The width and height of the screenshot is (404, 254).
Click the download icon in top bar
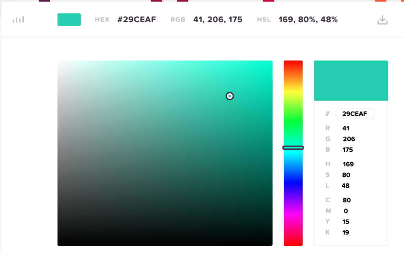coord(382,20)
